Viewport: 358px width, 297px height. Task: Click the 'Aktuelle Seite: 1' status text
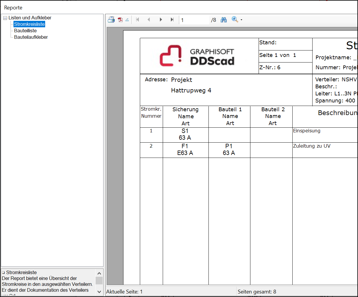click(x=124, y=292)
